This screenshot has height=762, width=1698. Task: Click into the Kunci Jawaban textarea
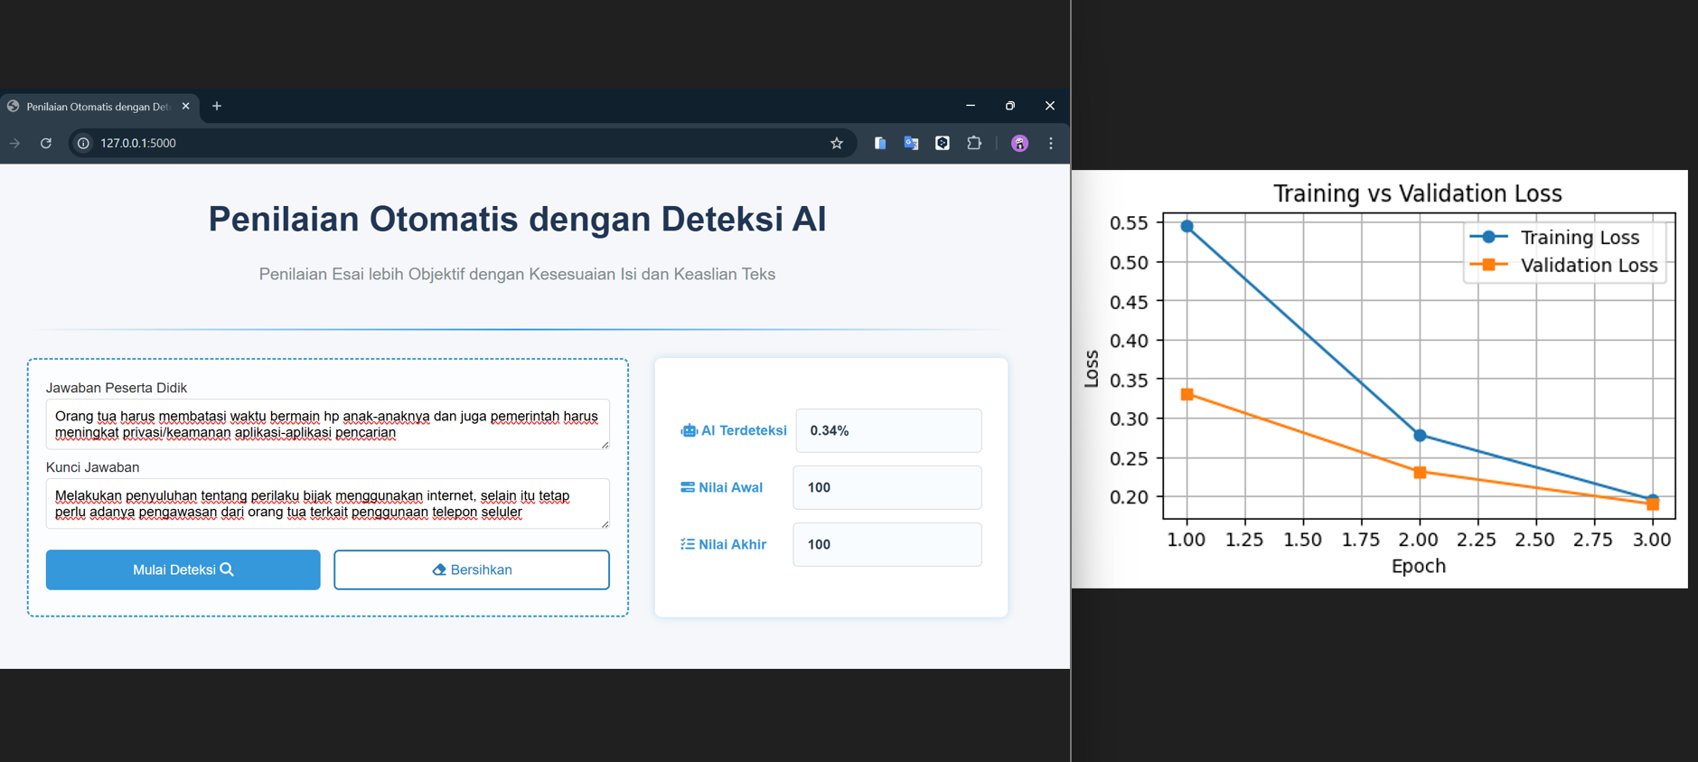click(327, 503)
